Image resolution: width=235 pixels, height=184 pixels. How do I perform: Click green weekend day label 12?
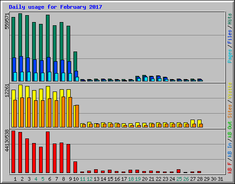(x=90, y=179)
